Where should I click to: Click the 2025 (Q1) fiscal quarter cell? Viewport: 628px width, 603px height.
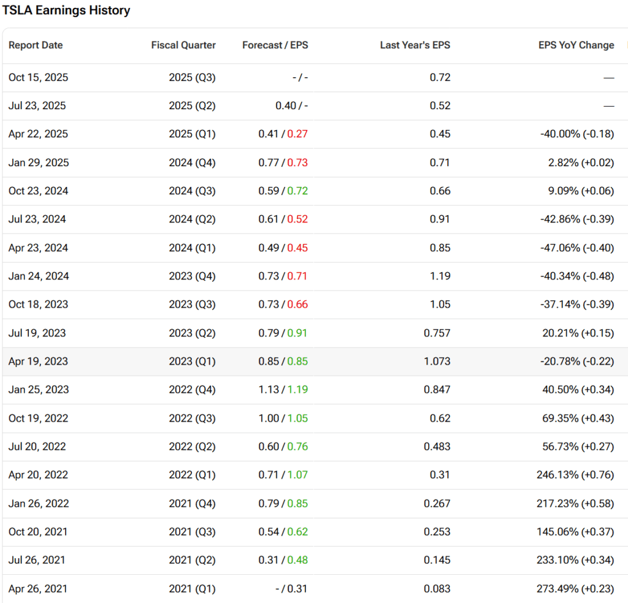[x=192, y=134]
